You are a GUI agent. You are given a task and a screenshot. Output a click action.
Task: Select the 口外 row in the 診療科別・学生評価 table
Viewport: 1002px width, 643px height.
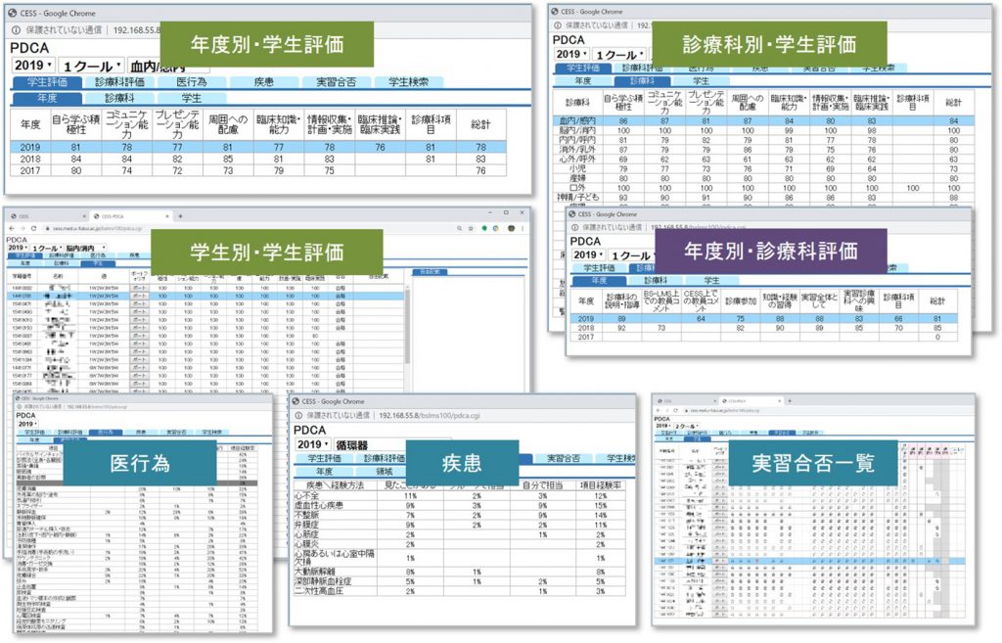click(x=763, y=188)
